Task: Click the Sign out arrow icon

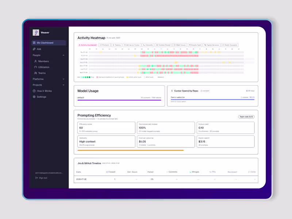Action: (36, 178)
